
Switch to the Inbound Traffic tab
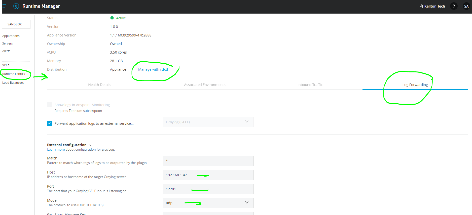tap(310, 85)
